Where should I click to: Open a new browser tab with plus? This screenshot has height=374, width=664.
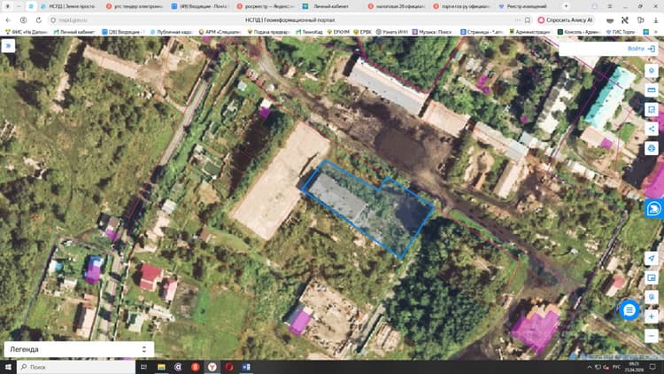[567, 6]
